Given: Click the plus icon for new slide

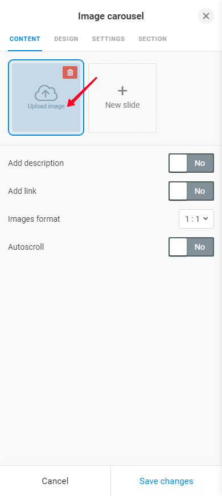Looking at the screenshot, I should (122, 91).
